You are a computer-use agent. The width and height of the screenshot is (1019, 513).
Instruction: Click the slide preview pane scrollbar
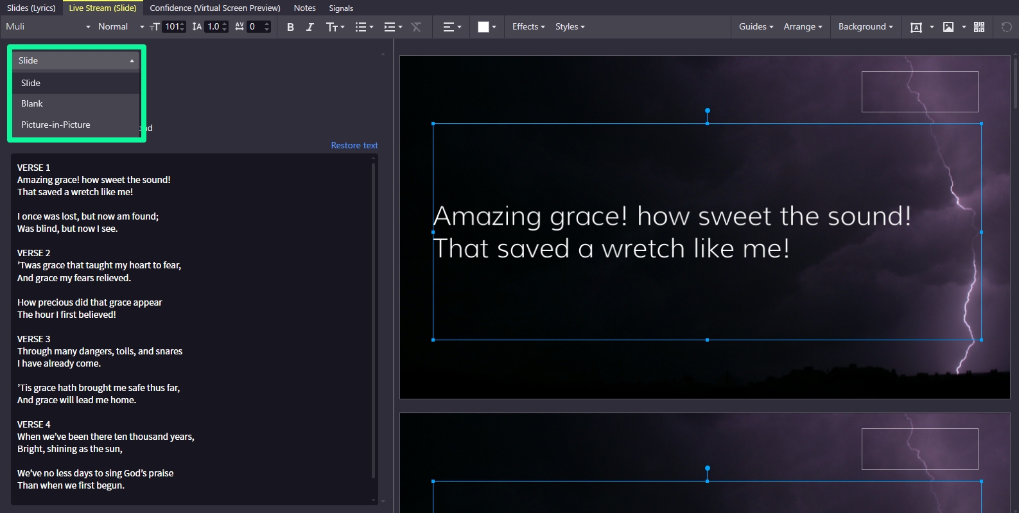[x=1015, y=83]
